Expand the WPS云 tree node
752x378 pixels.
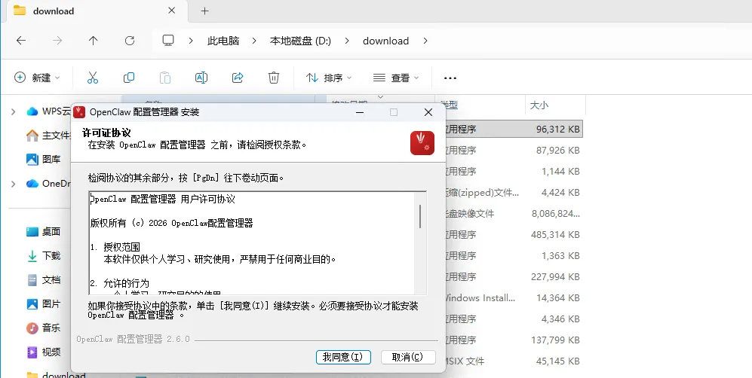tap(14, 111)
